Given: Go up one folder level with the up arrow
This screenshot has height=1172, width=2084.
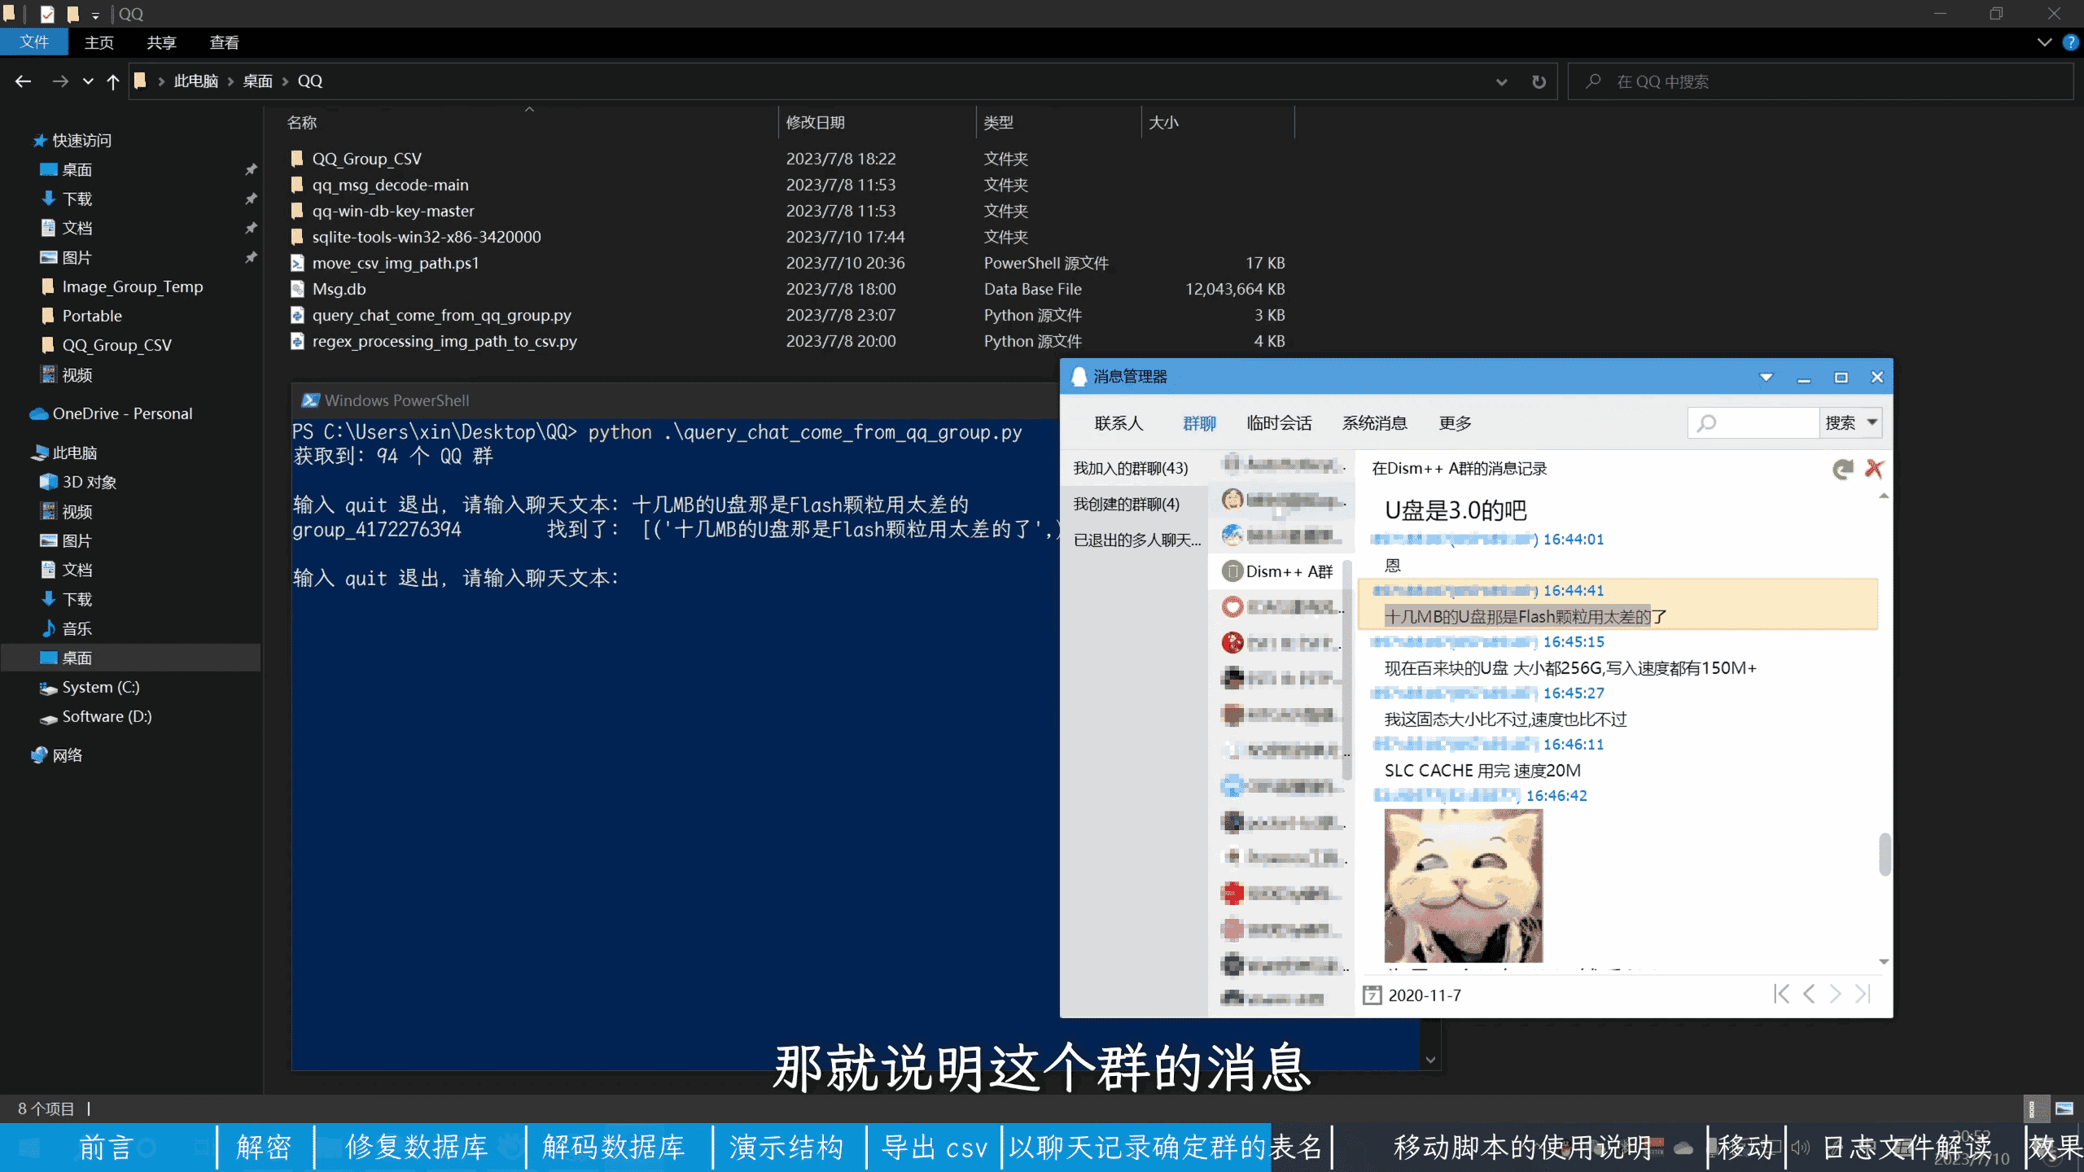Looking at the screenshot, I should tap(113, 81).
